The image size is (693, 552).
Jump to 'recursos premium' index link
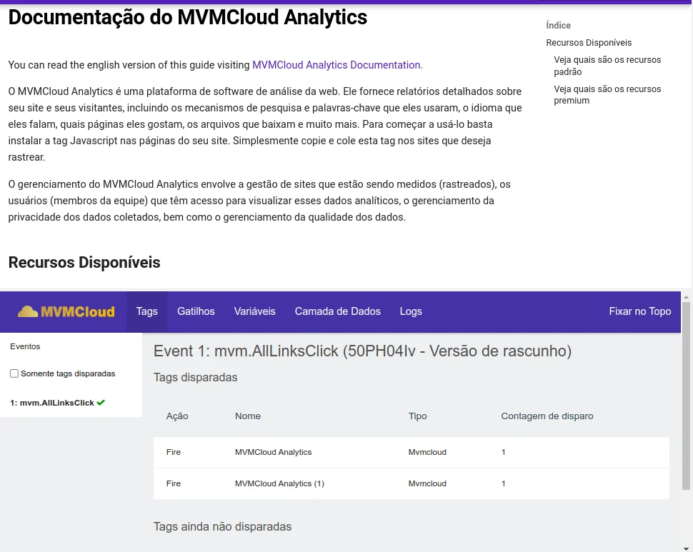pyautogui.click(x=607, y=95)
